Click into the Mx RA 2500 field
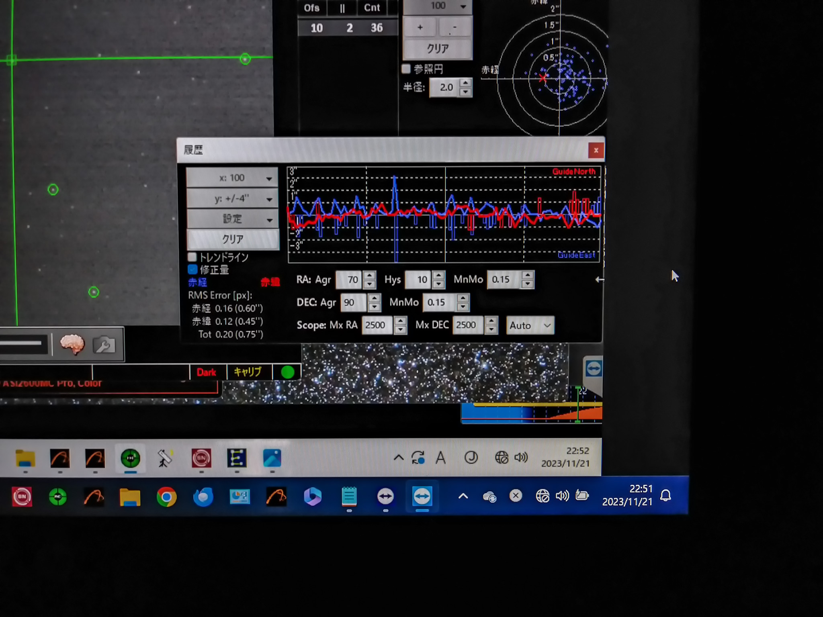Viewport: 823px width, 617px height. 377,325
